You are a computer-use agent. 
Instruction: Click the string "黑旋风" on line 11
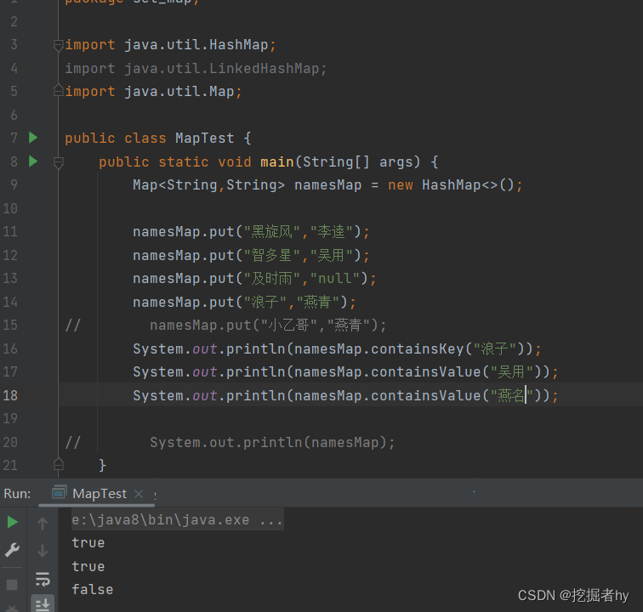click(272, 231)
